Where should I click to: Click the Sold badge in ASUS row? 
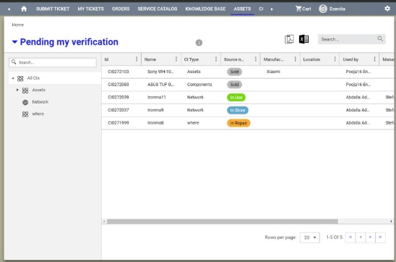click(x=234, y=85)
